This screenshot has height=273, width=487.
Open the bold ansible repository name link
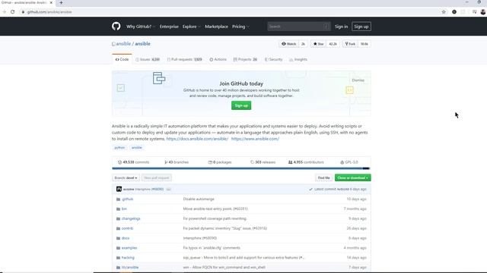(x=142, y=44)
